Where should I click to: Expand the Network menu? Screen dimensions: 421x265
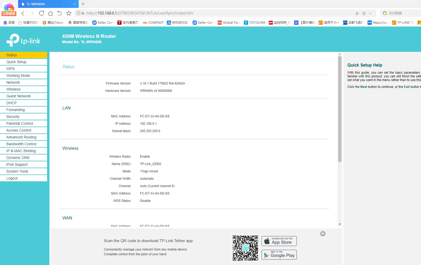coord(23,82)
